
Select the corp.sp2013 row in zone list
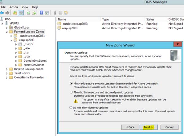pos(121,28)
